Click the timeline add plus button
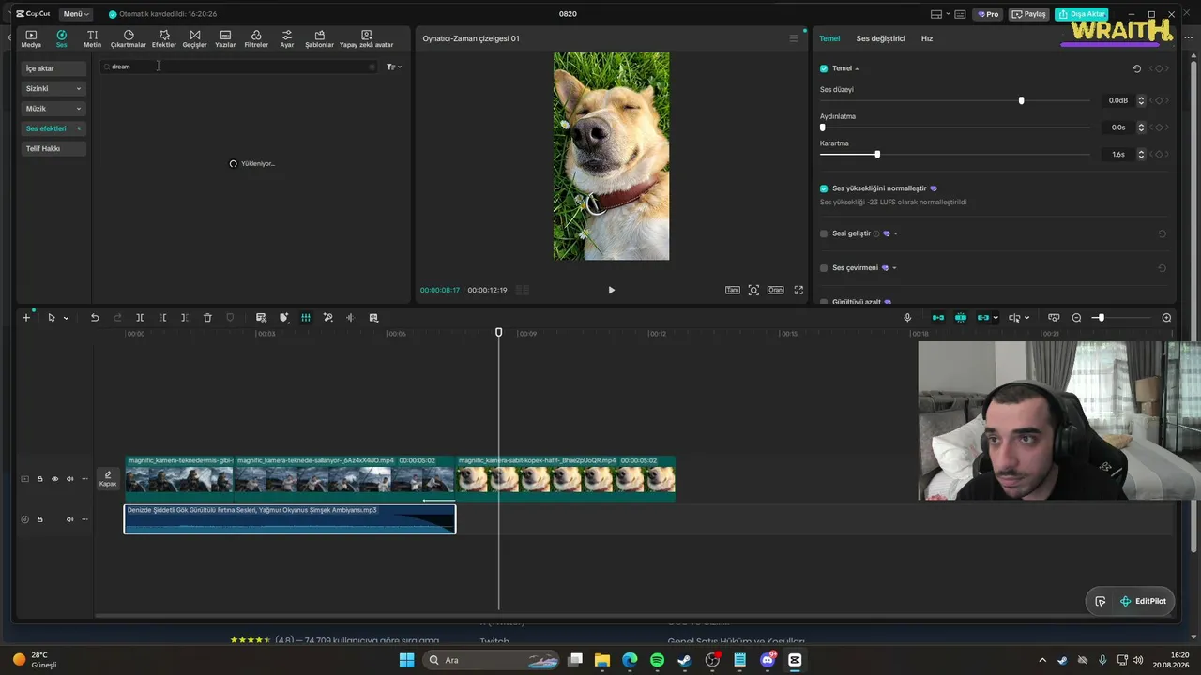1201x675 pixels. [26, 318]
